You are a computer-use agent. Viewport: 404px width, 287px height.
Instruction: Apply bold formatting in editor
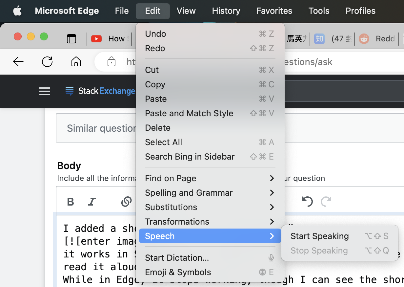click(x=71, y=202)
